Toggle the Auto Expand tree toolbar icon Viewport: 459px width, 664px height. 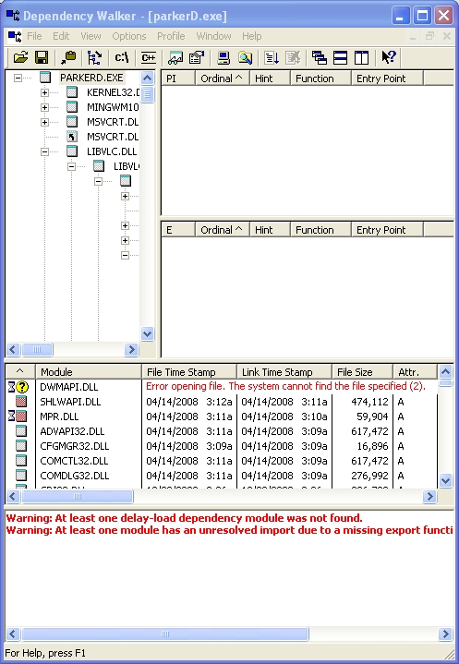pyautogui.click(x=94, y=57)
